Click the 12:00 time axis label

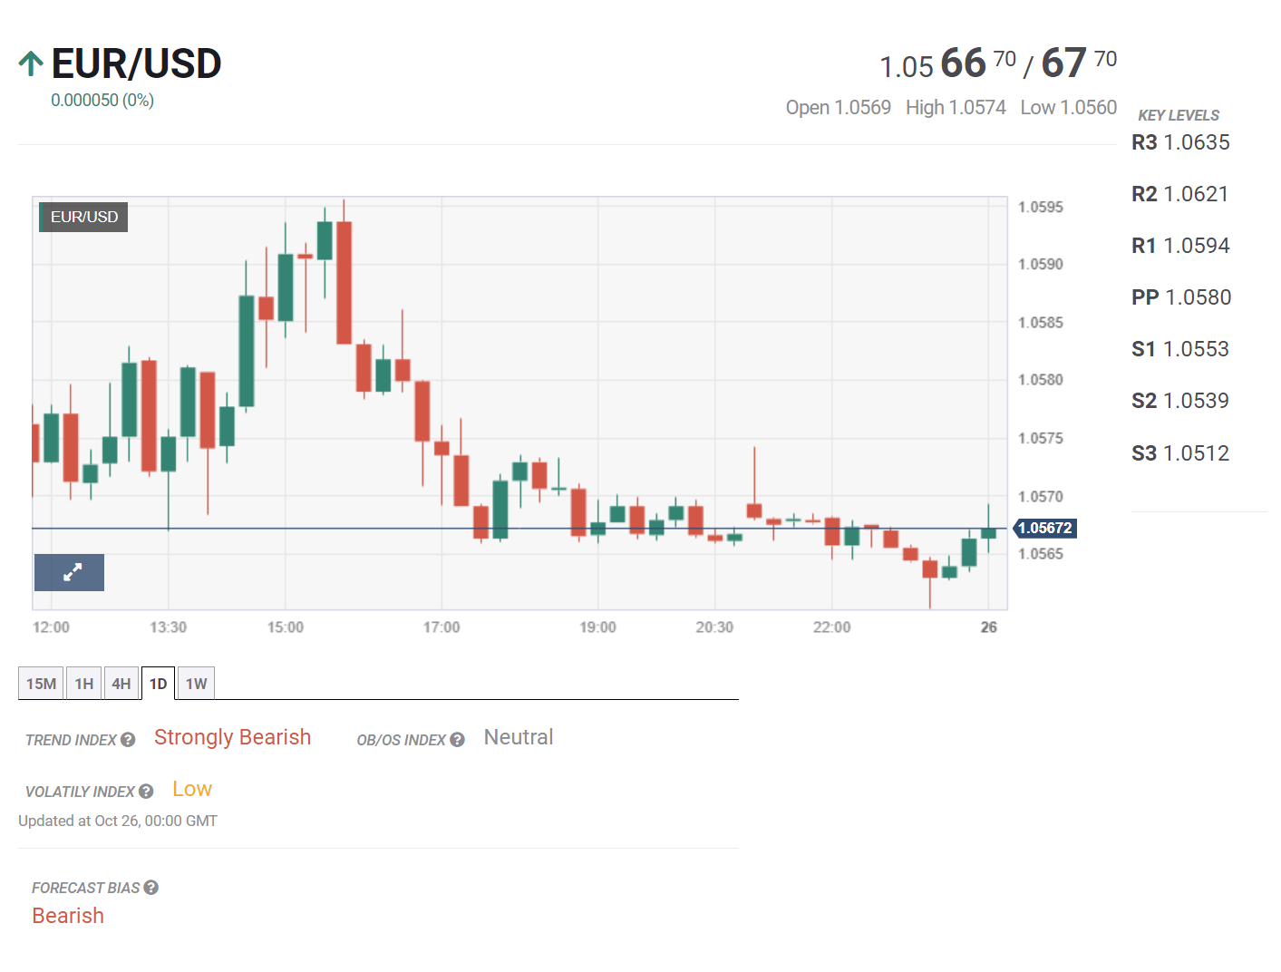tap(51, 627)
